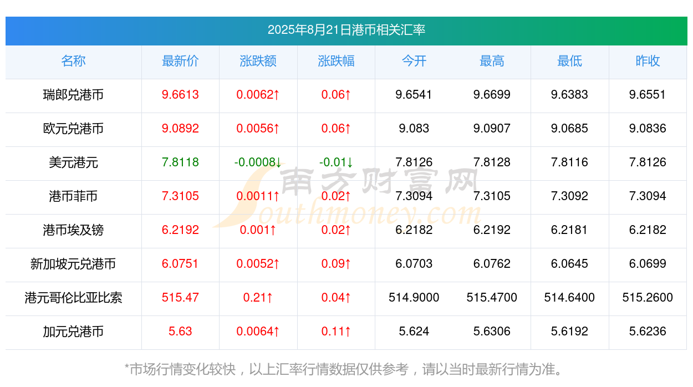Select the 最高 column header
Screen dimensions: 693x387
click(x=492, y=61)
